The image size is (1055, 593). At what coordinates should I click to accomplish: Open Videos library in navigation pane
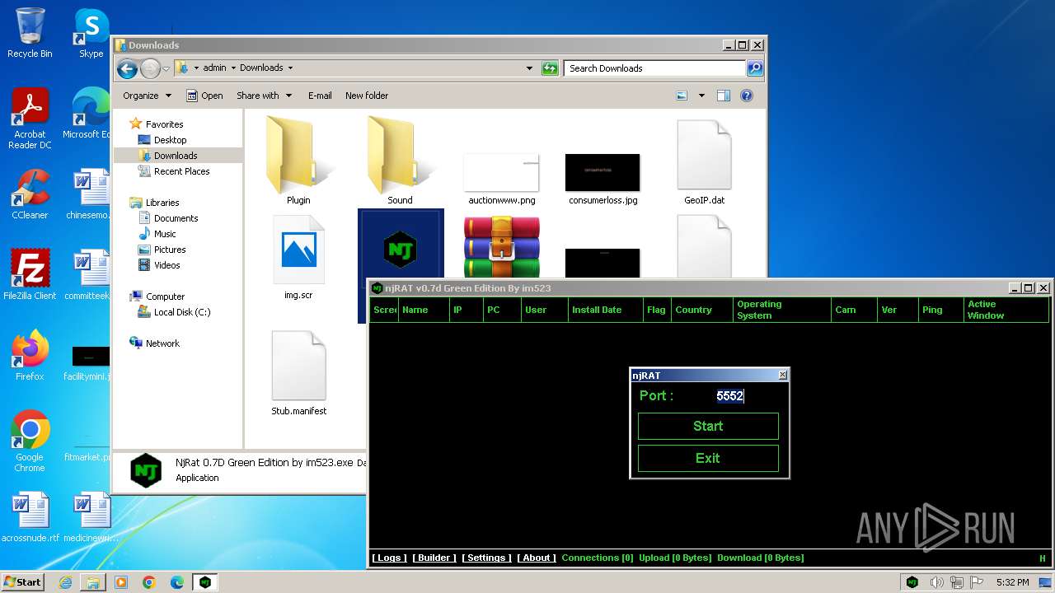click(x=166, y=265)
